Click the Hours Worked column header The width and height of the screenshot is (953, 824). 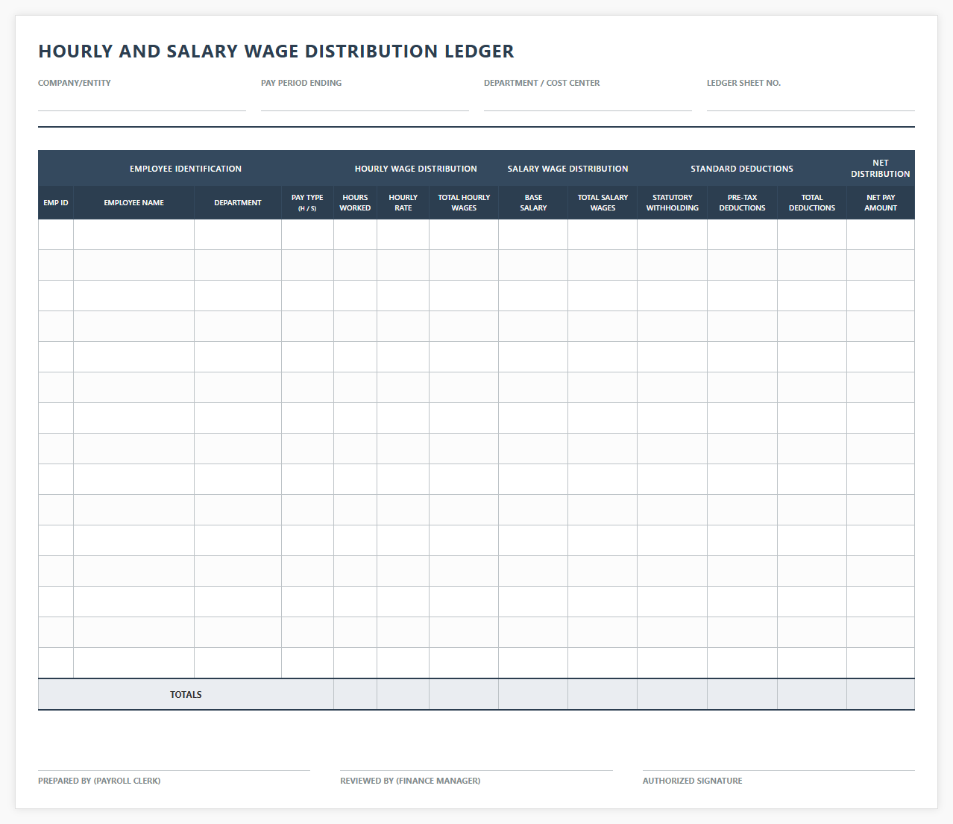click(355, 203)
